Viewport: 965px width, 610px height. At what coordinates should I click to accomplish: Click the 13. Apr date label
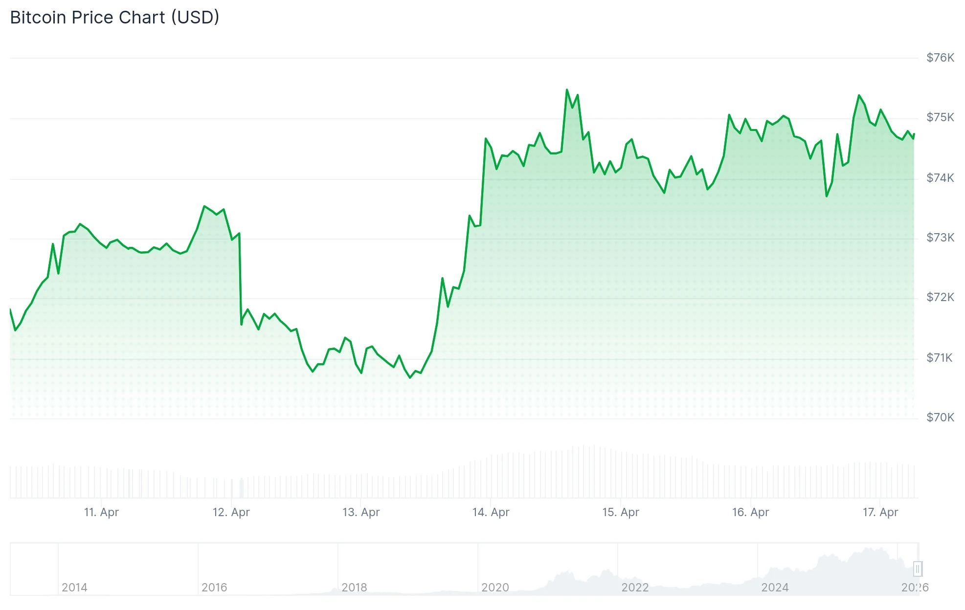pyautogui.click(x=361, y=512)
